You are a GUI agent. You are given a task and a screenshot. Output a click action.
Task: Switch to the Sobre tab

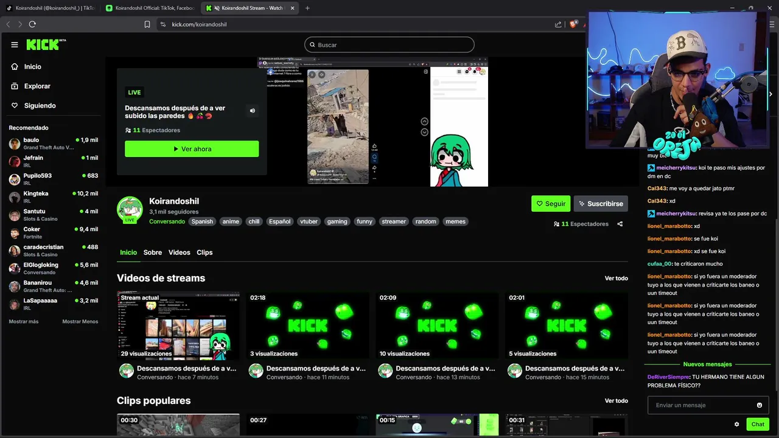coord(153,252)
